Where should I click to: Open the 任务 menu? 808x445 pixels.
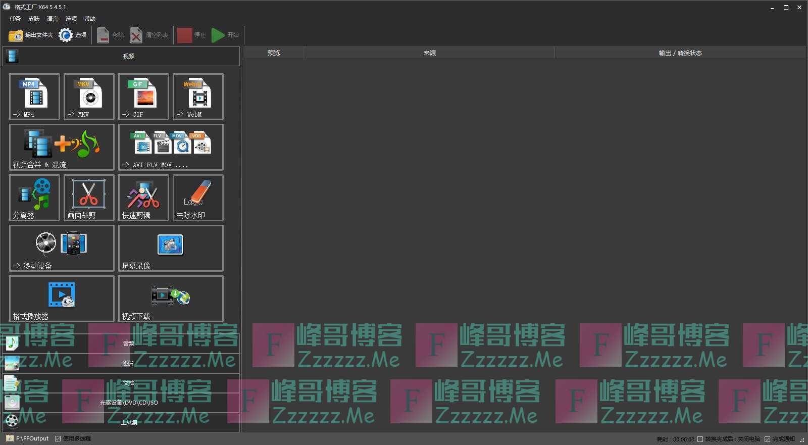click(15, 19)
